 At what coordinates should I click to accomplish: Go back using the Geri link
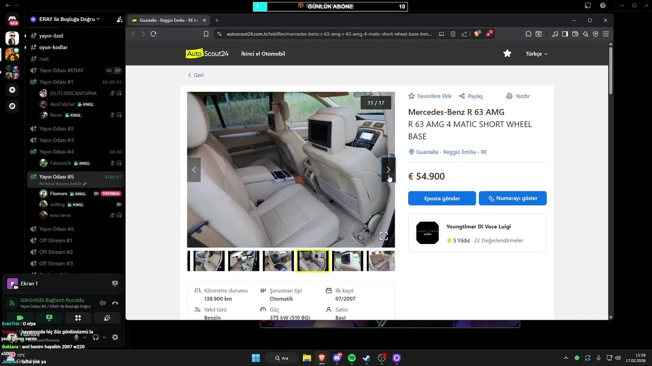[196, 75]
